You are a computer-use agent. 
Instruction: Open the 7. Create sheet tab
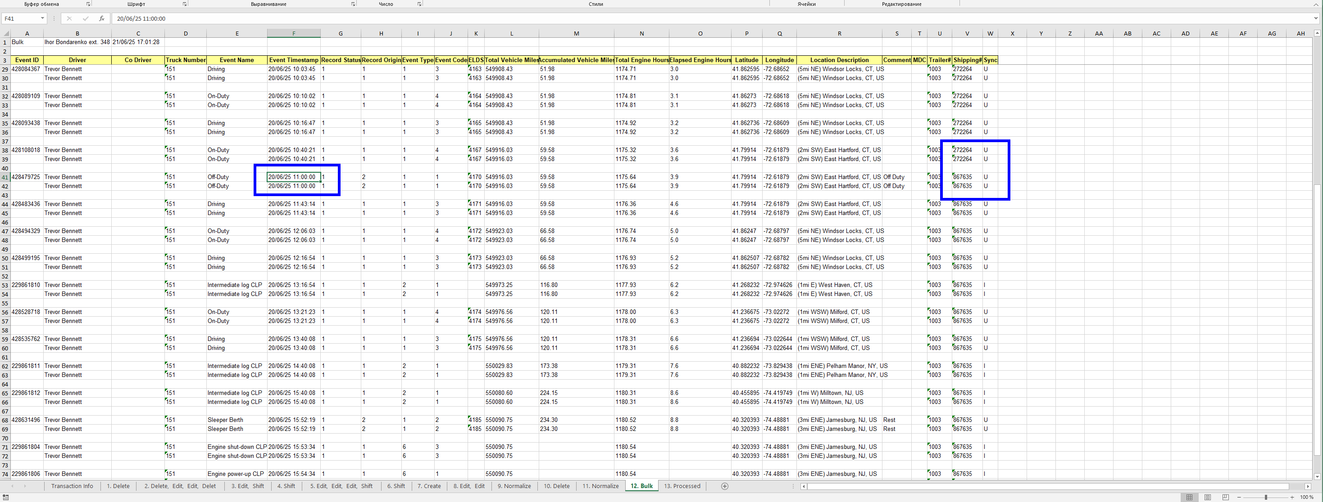429,486
